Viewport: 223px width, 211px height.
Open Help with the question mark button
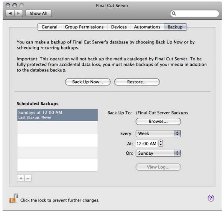(211, 198)
